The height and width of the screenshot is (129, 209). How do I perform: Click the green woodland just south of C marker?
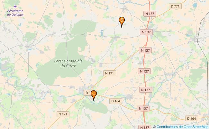point(96,108)
